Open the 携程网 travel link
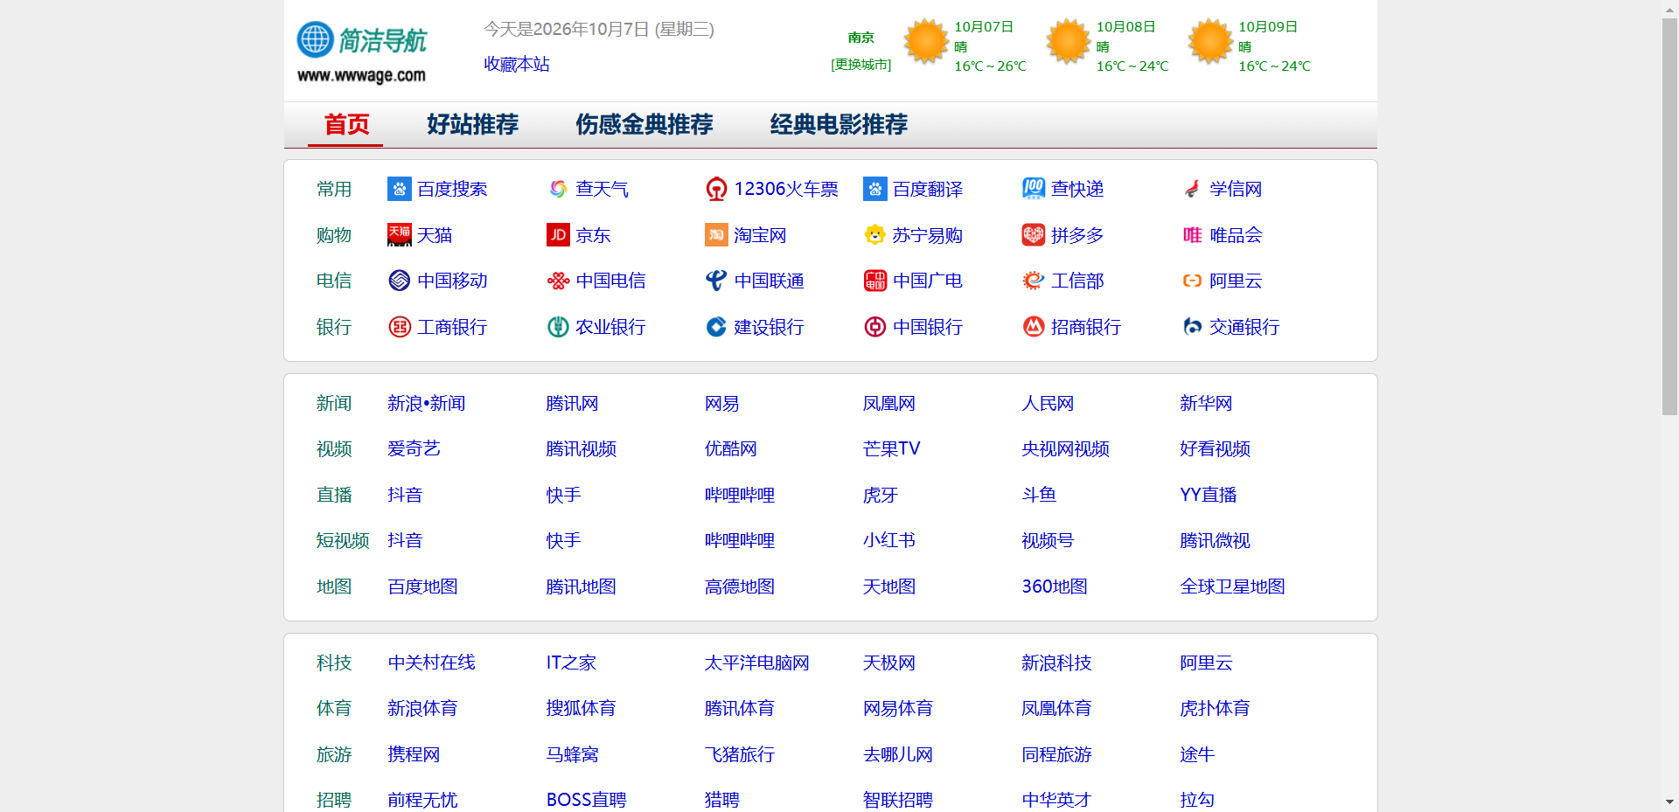The width and height of the screenshot is (1679, 812). (x=414, y=754)
